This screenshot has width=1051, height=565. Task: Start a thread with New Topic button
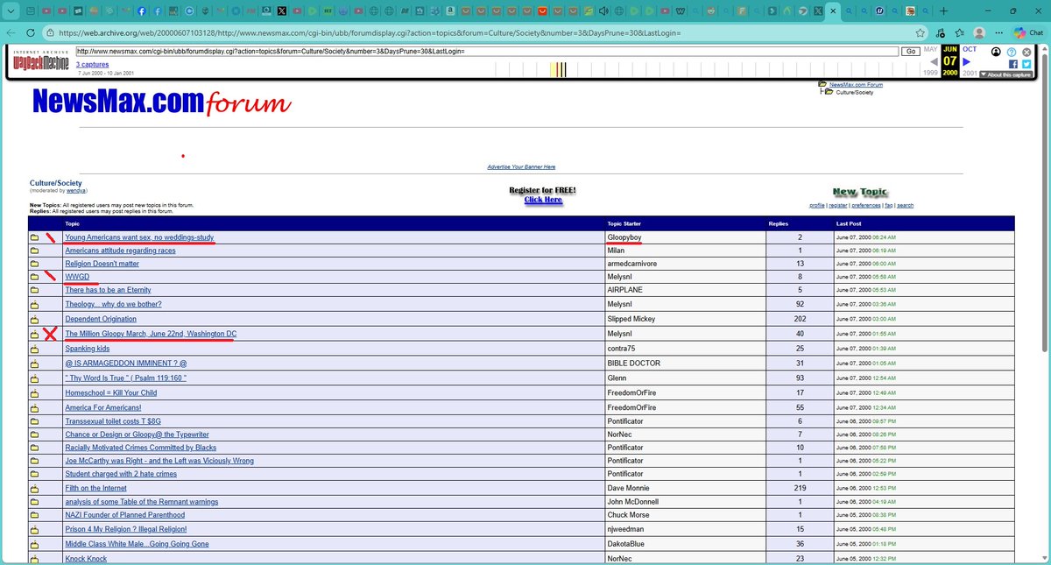(859, 192)
